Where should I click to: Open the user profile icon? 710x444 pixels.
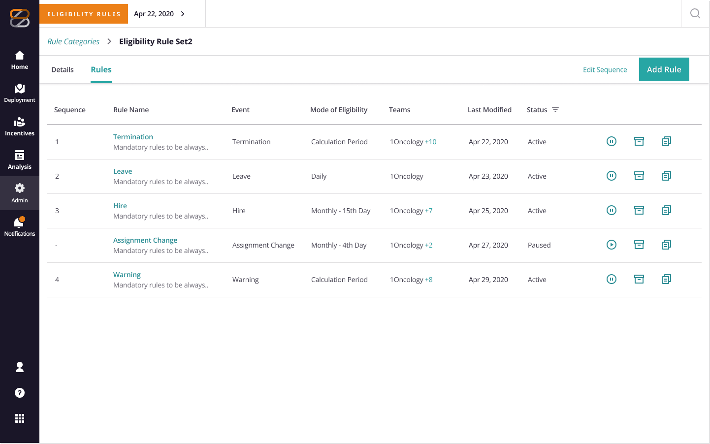pyautogui.click(x=20, y=367)
